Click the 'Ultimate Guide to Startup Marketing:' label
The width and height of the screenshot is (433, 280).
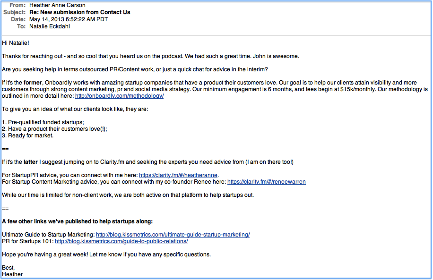point(48,235)
